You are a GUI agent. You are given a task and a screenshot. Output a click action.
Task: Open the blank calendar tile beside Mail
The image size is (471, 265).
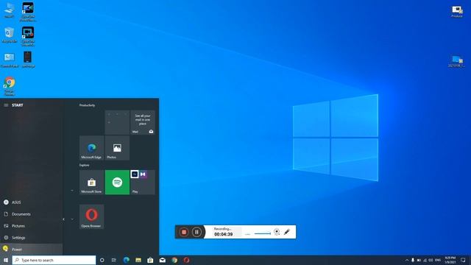tap(117, 122)
